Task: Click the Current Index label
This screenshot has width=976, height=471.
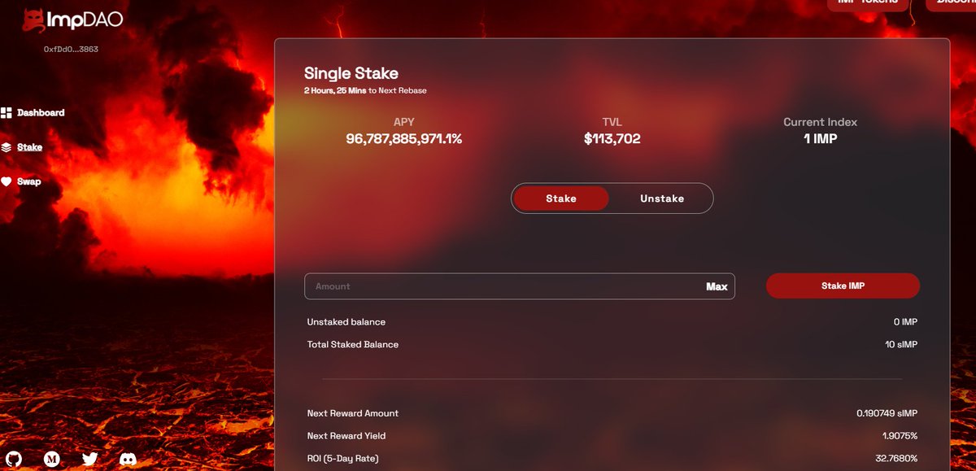Action: click(x=820, y=122)
